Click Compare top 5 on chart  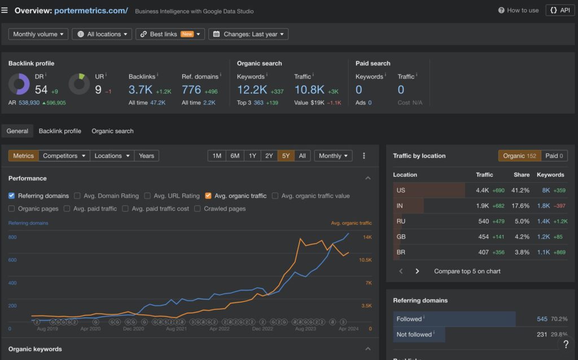[x=467, y=271]
